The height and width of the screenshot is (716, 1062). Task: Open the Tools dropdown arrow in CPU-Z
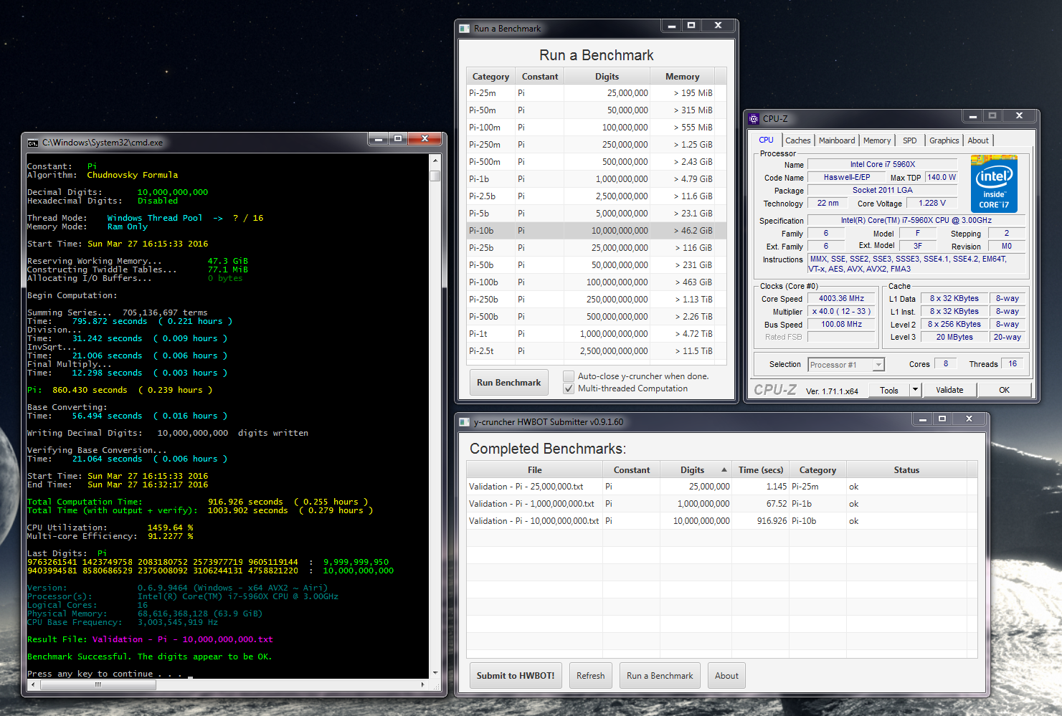point(915,390)
